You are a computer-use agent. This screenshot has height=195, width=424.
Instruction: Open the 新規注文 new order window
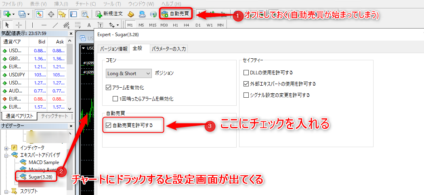[109, 14]
